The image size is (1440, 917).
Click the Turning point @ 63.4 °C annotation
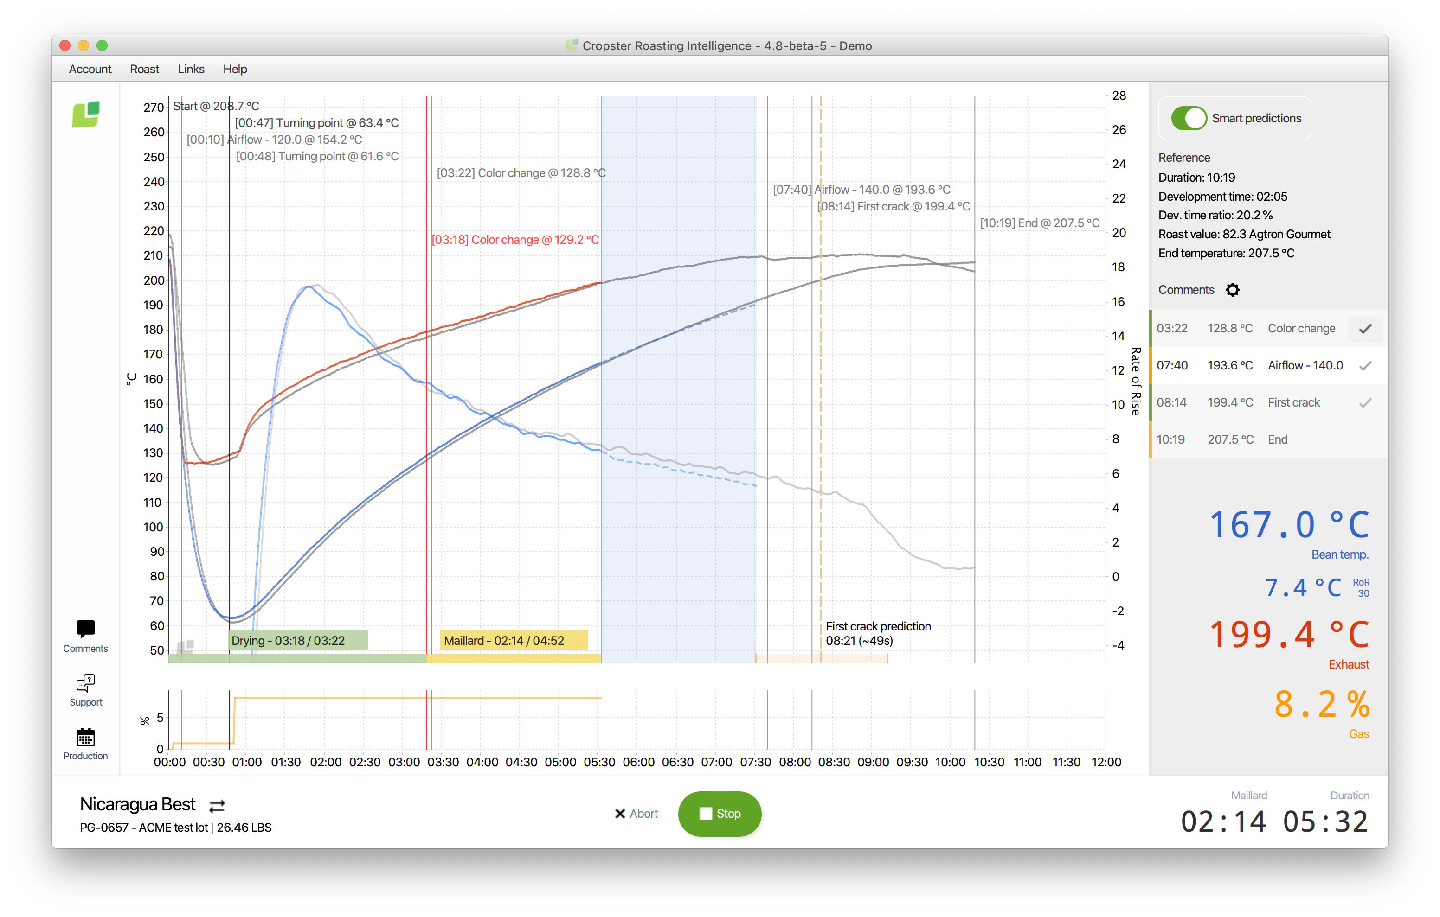coord(316,122)
